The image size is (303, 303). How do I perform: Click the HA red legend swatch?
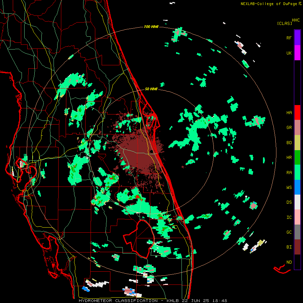(x=297, y=112)
